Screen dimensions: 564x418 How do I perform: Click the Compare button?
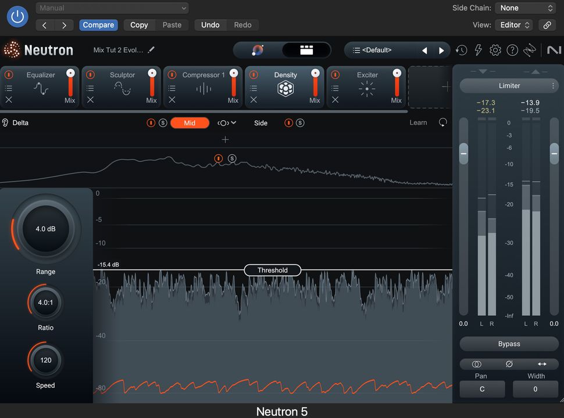pyautogui.click(x=98, y=25)
